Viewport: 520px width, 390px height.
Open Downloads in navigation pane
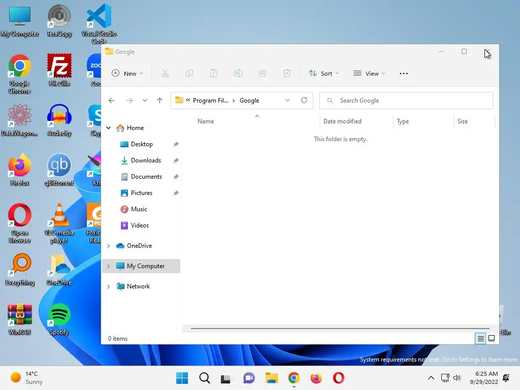click(x=146, y=160)
